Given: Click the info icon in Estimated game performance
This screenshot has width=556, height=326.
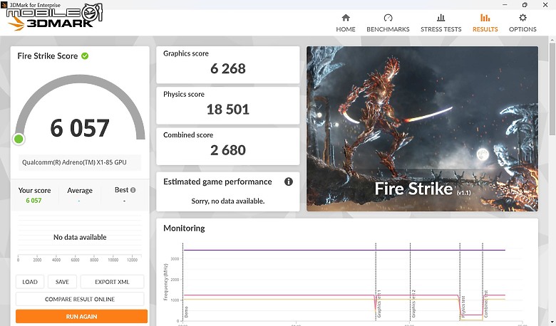Looking at the screenshot, I should pyautogui.click(x=289, y=182).
